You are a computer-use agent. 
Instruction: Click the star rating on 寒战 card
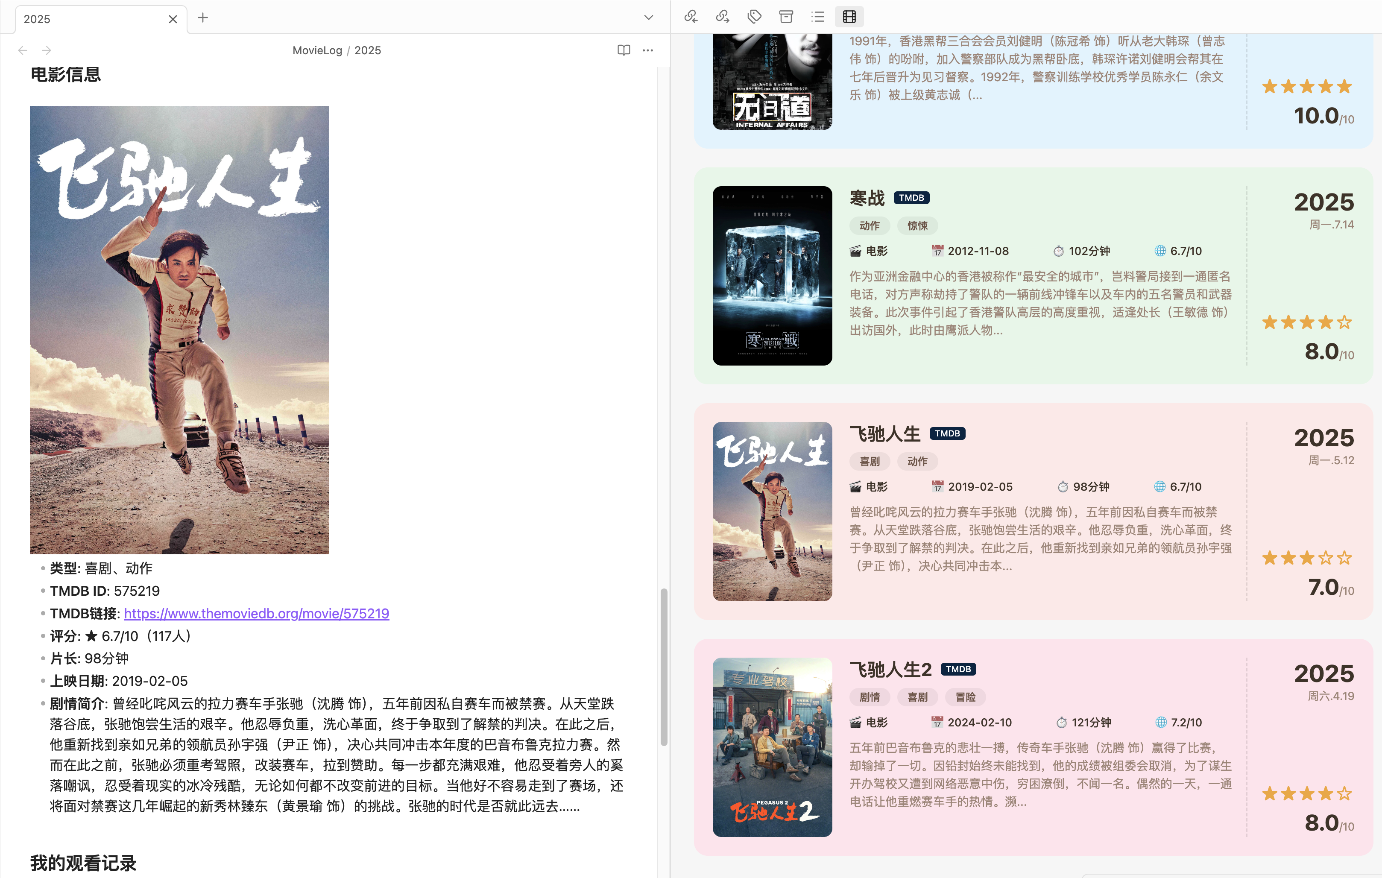pos(1307,322)
